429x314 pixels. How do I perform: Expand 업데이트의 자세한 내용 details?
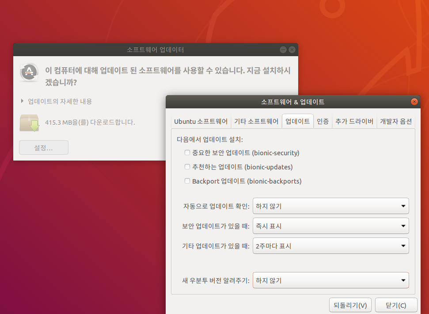tap(57, 101)
